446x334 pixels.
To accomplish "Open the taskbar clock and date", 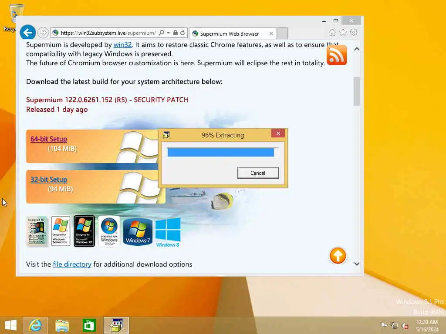I will coord(427,325).
